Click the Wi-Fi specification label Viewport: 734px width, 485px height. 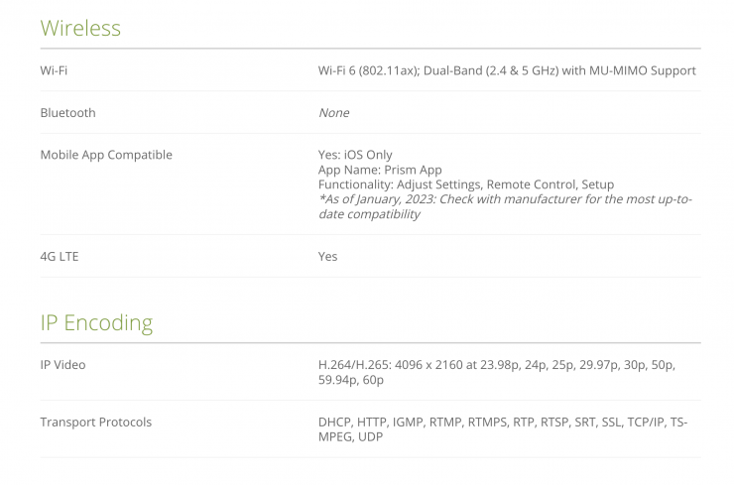click(54, 70)
